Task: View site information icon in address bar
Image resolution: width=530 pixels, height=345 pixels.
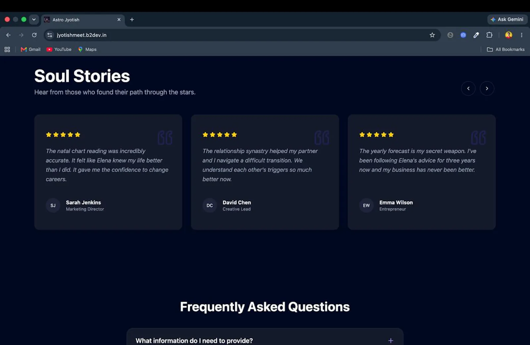Action: pos(50,35)
